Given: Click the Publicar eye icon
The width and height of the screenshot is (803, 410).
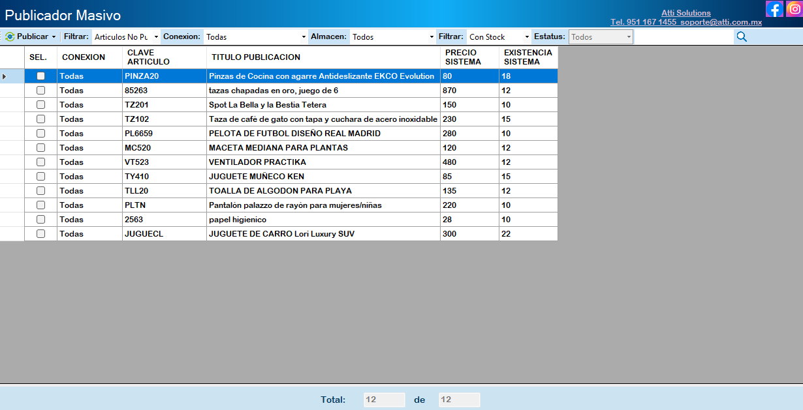Looking at the screenshot, I should tap(10, 37).
